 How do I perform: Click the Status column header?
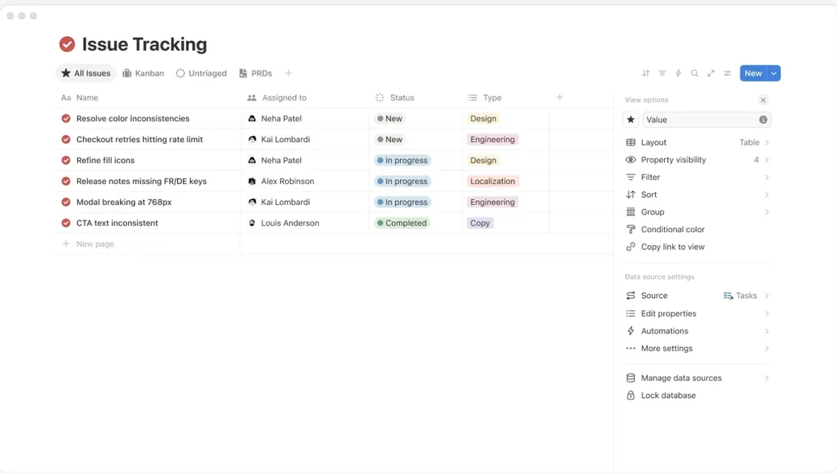(415, 97)
